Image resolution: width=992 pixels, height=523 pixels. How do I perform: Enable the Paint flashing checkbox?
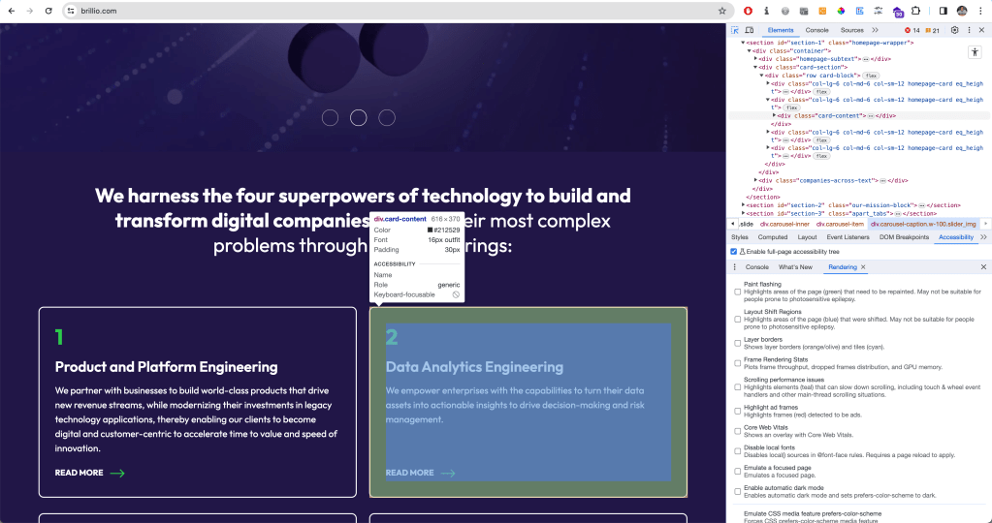(738, 292)
